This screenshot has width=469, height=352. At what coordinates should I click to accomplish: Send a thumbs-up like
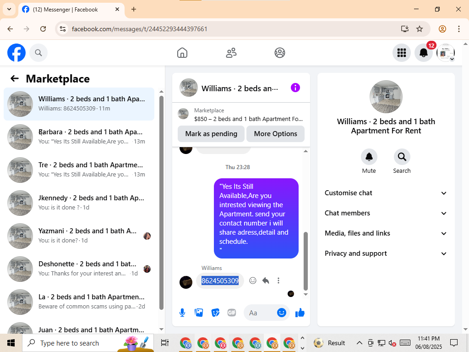coord(300,313)
